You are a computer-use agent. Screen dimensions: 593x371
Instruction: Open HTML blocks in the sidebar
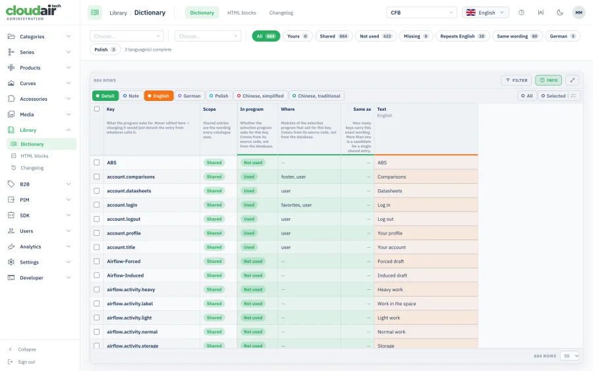[34, 156]
